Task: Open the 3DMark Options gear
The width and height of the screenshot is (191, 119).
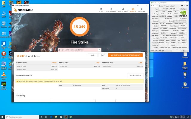Action: coord(141,10)
